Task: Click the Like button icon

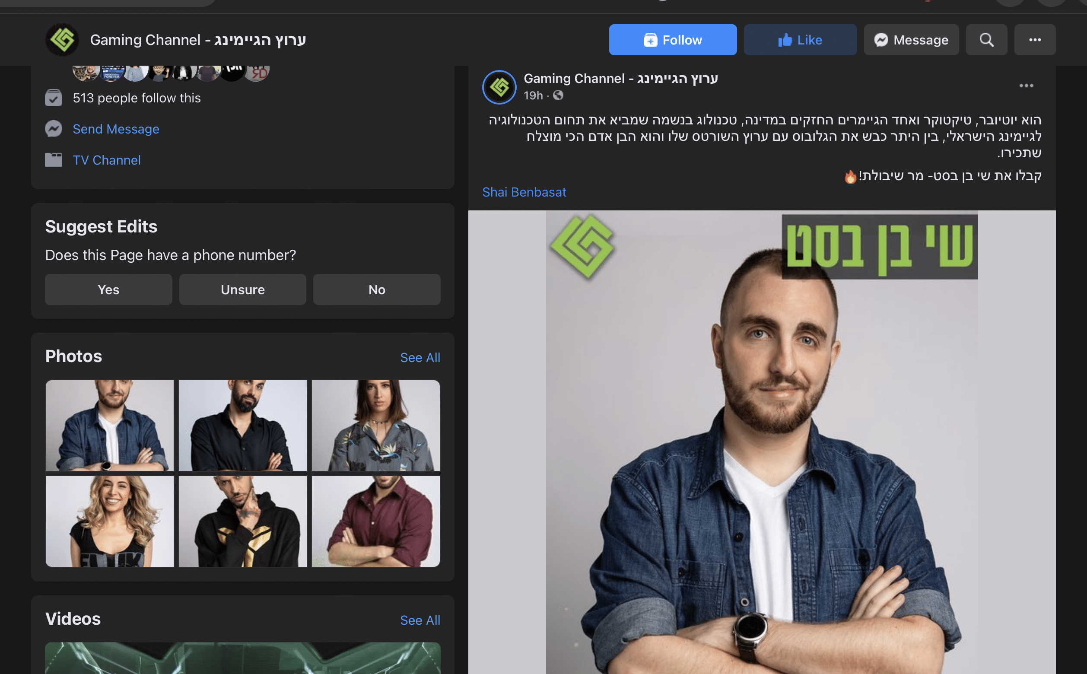Action: (784, 40)
